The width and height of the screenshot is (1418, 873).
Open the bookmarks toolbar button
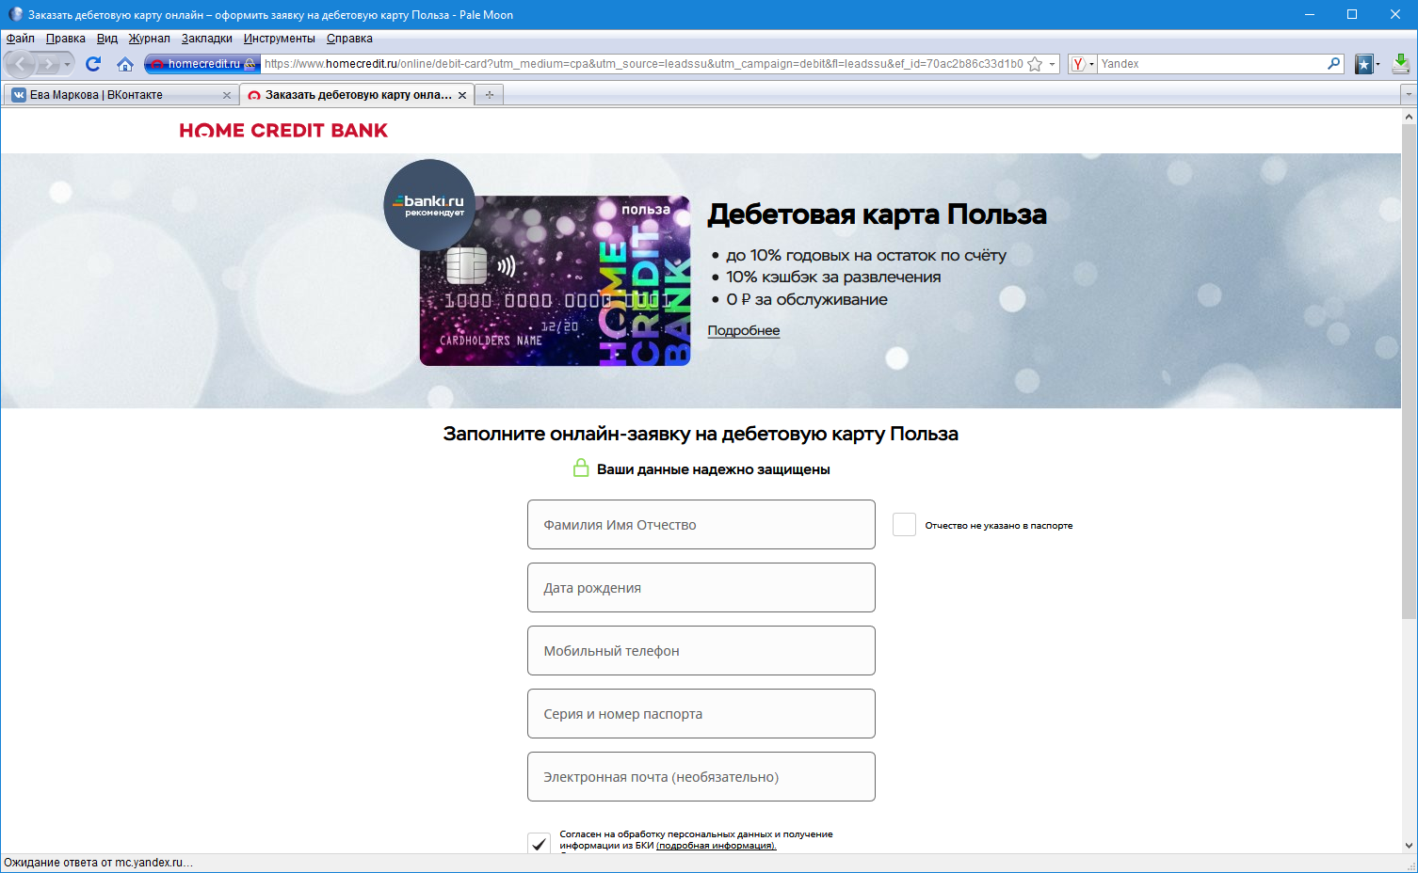1363,64
